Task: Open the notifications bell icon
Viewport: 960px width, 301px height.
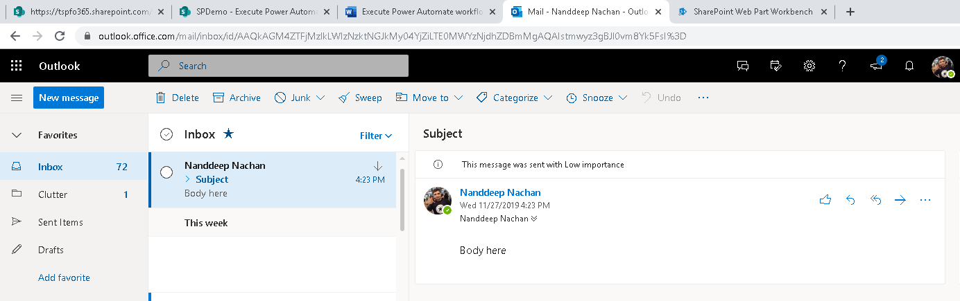Action: point(909,66)
